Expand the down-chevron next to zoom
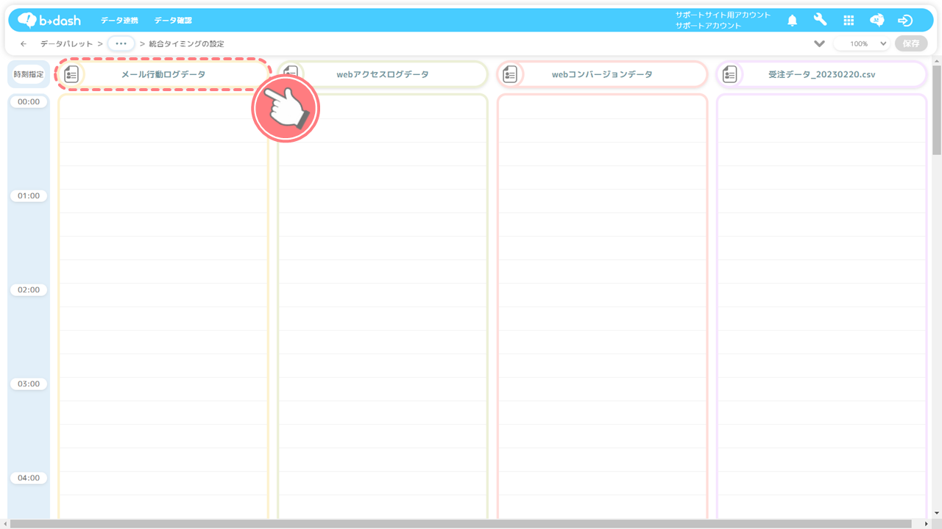The image size is (942, 529). coord(819,43)
